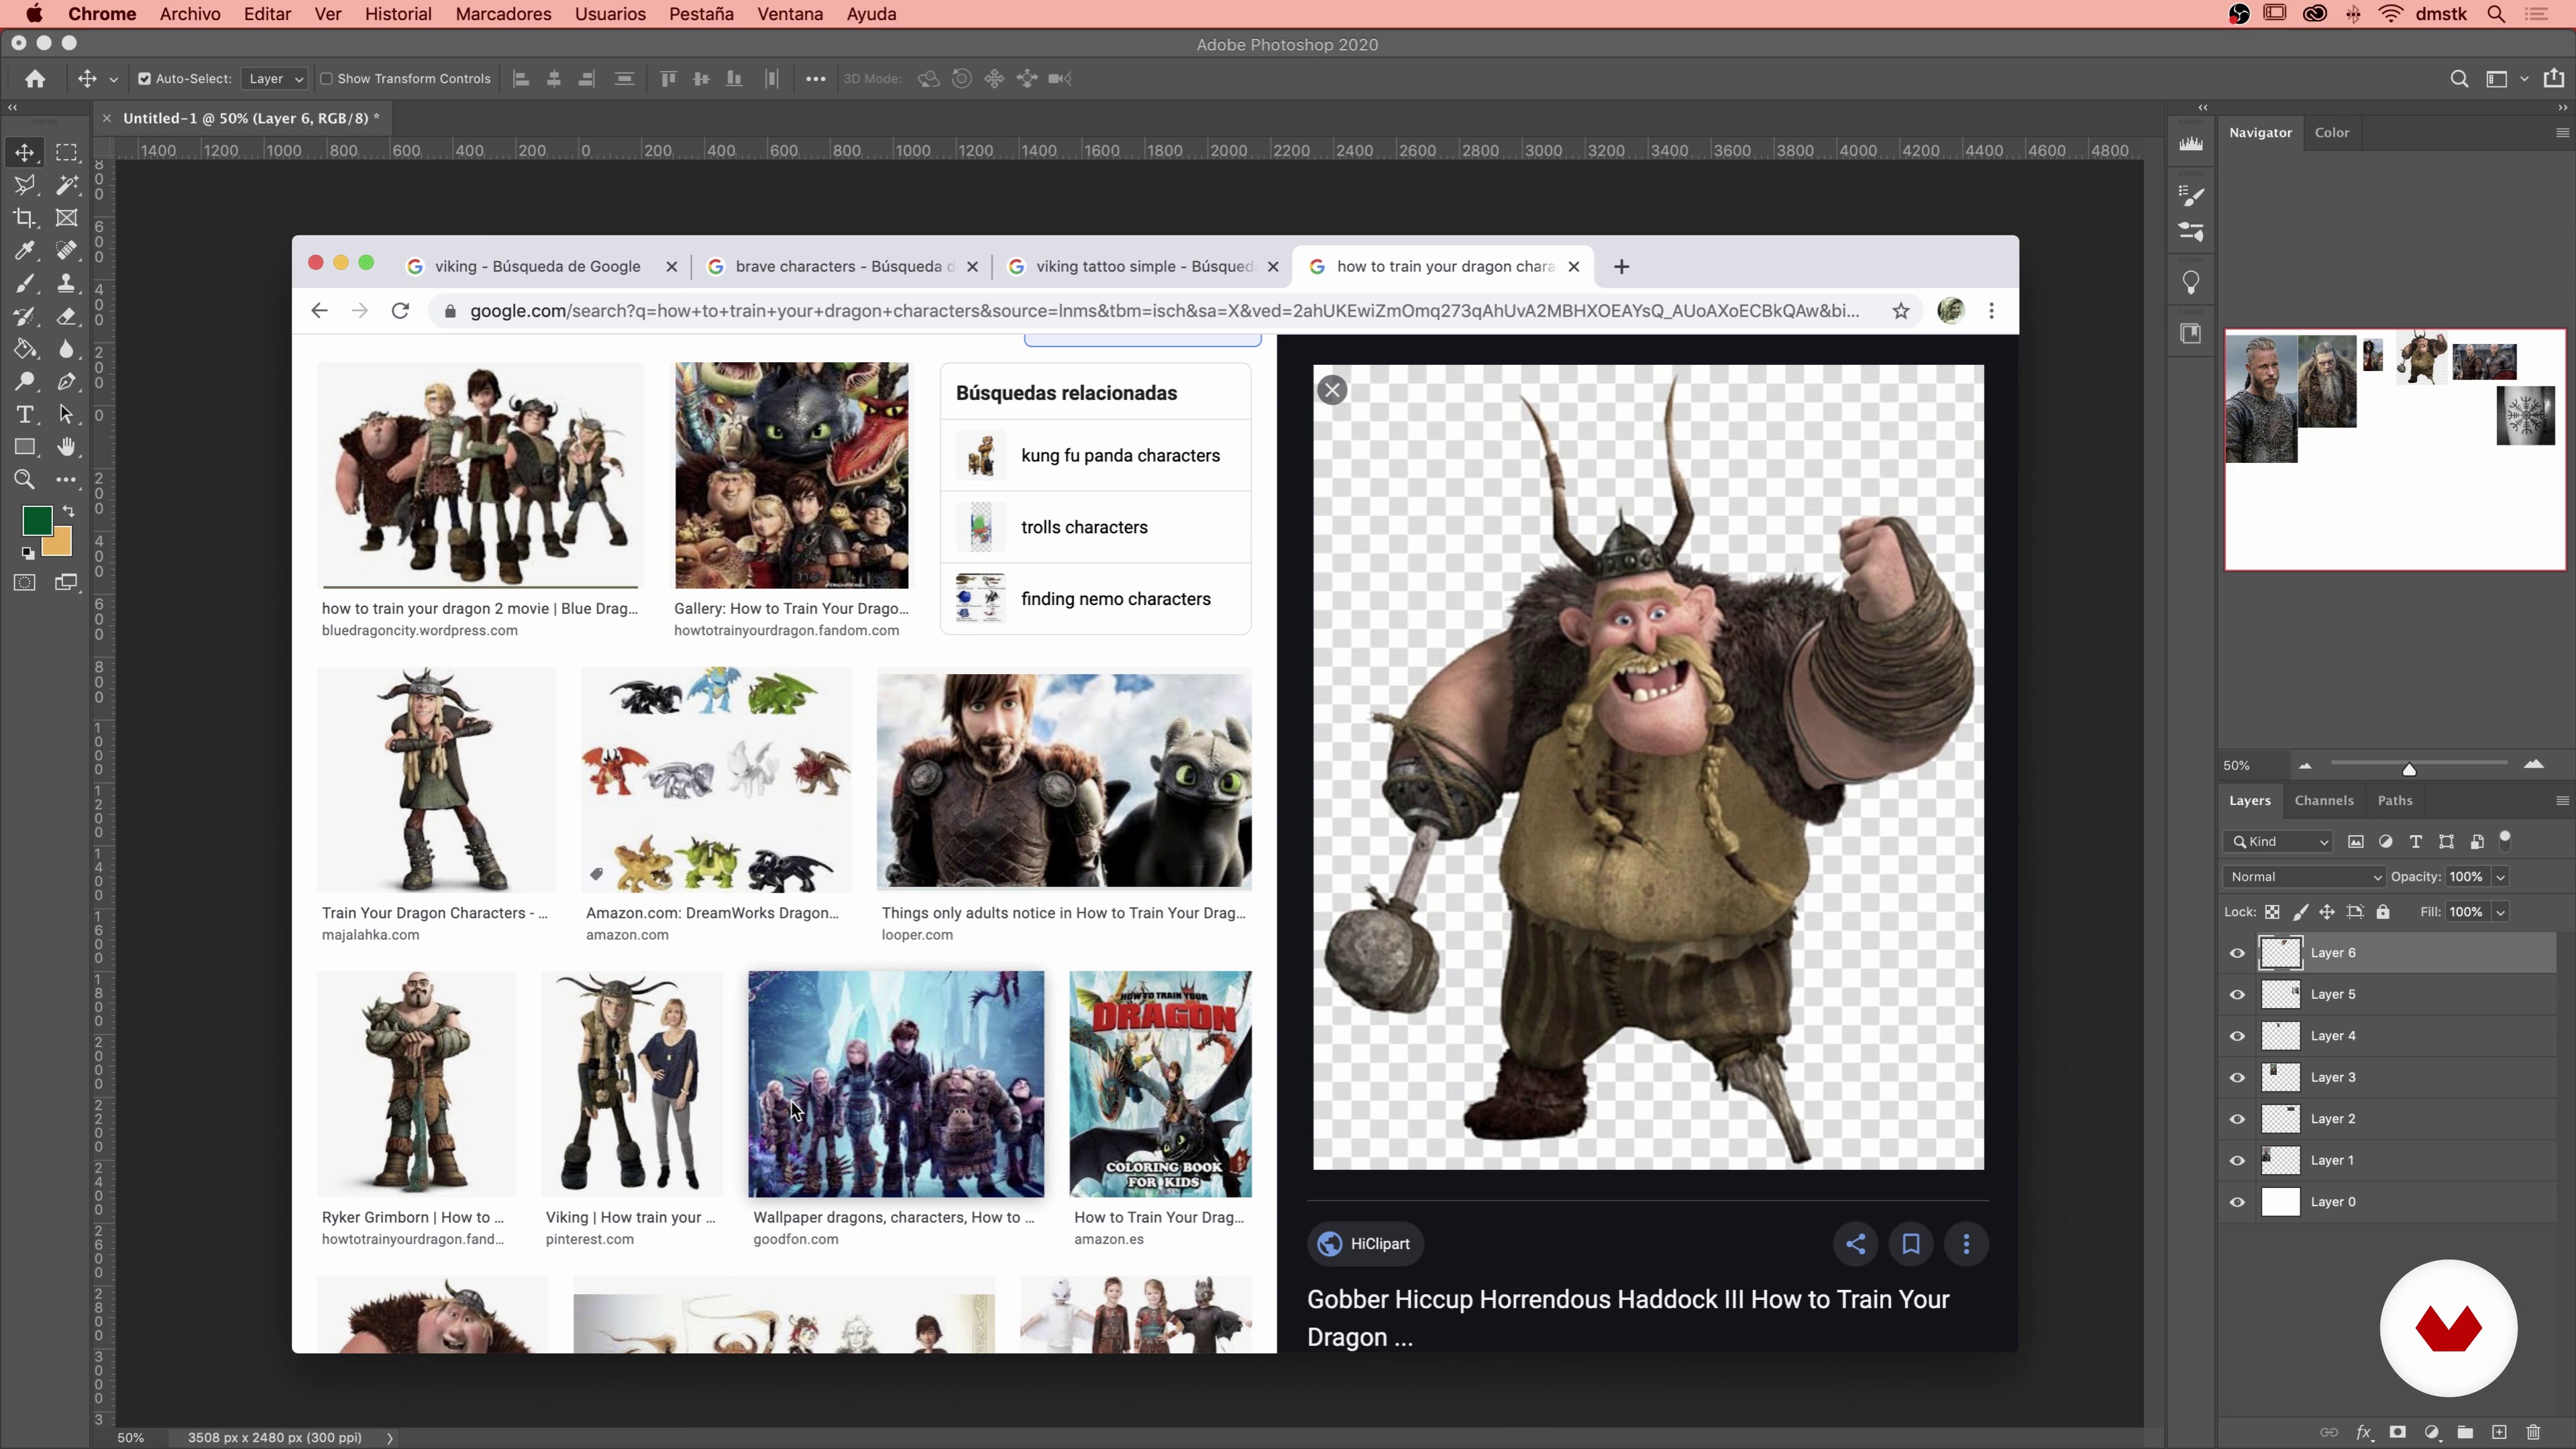
Task: Delete layer with trash icon
Action: coord(2533,1432)
